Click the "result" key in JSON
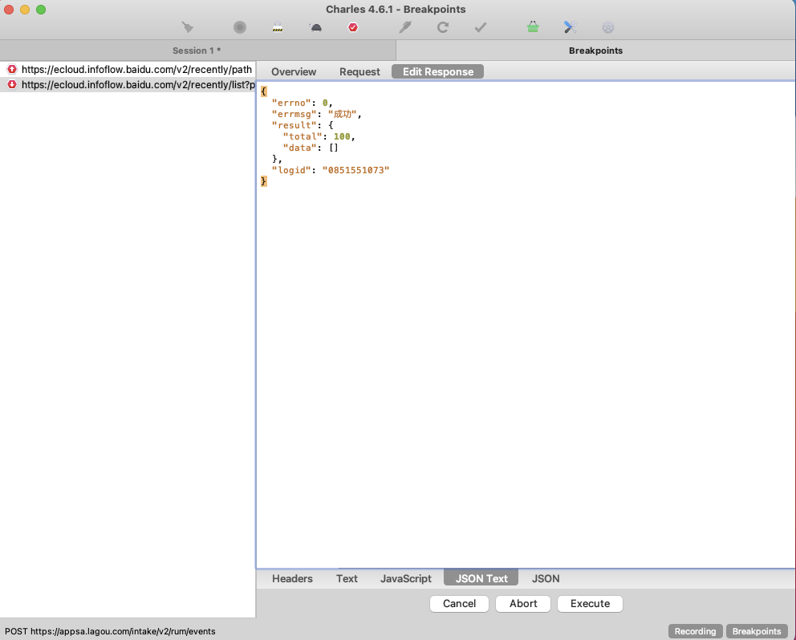 click(294, 125)
